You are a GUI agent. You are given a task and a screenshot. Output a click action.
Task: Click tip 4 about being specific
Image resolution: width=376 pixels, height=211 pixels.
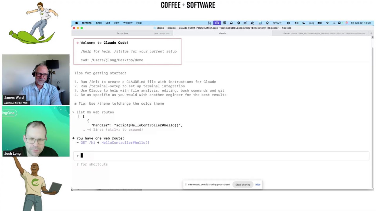tap(150, 95)
